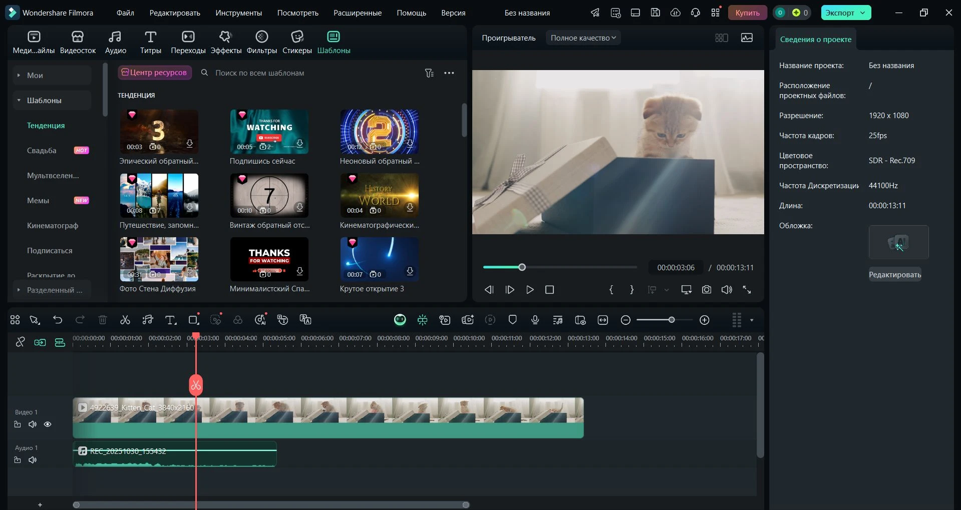
Task: Click the voiceover microphone icon
Action: (535, 320)
